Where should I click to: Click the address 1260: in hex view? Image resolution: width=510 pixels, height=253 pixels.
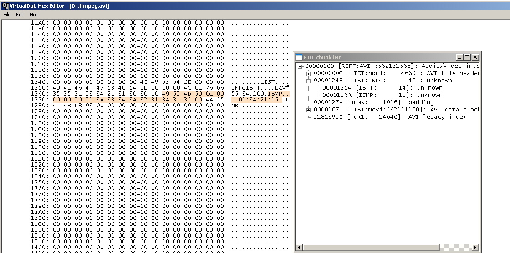pyautogui.click(x=40, y=94)
